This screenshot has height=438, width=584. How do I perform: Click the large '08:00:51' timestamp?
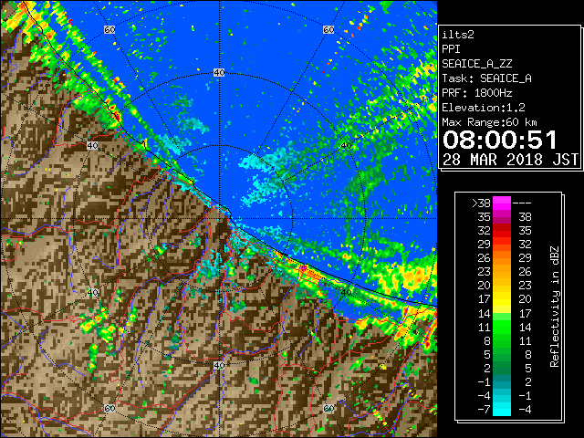click(x=499, y=140)
